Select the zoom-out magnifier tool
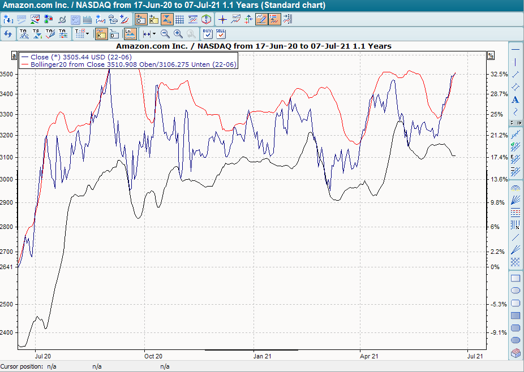 (165, 34)
